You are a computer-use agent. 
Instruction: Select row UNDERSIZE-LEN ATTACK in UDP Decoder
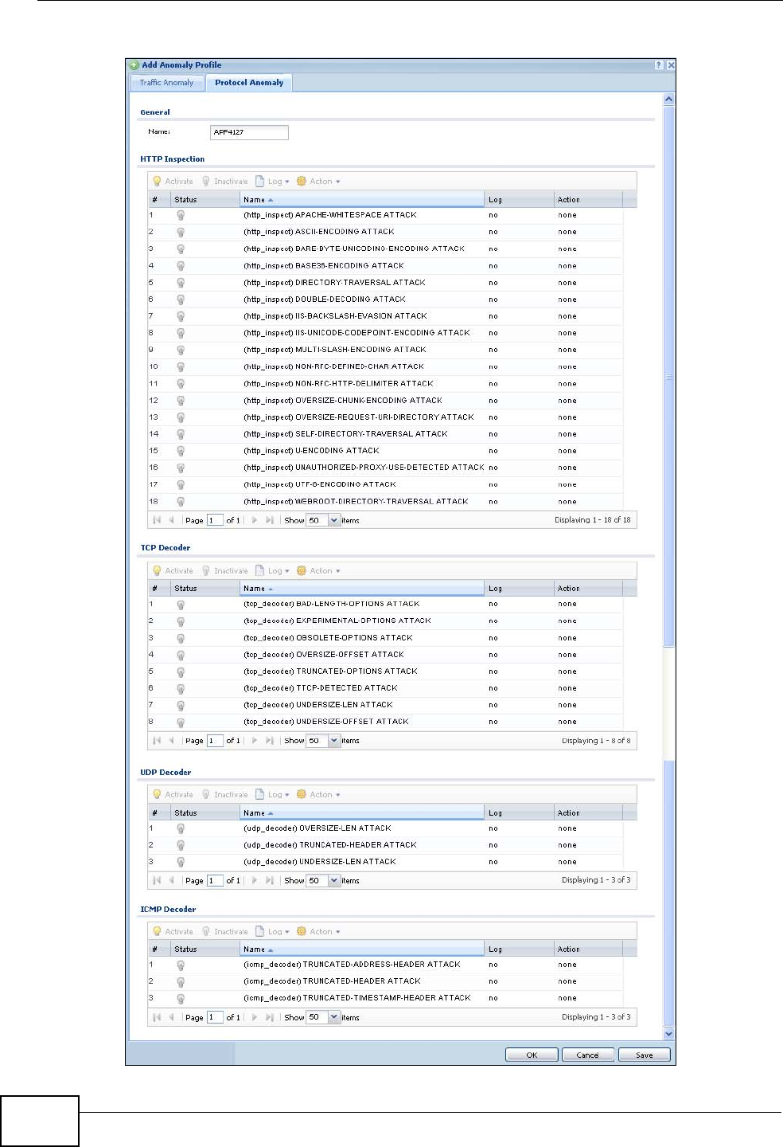385,862
